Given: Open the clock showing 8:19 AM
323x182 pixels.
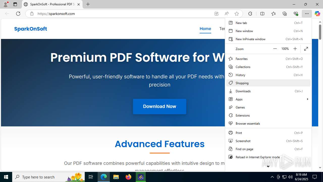Looking at the screenshot, I should tap(302, 177).
